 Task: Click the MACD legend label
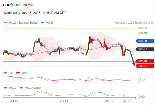(x=13, y=88)
